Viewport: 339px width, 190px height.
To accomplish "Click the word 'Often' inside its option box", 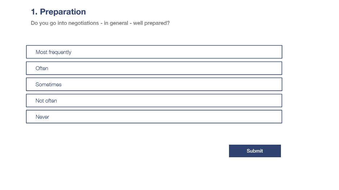I will (x=42, y=68).
